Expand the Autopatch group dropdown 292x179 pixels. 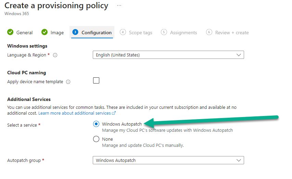click(168, 160)
